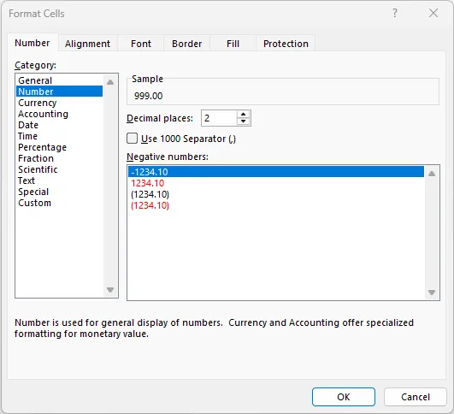Select the Scientific category
This screenshot has width=454, height=414.
(x=59, y=169)
